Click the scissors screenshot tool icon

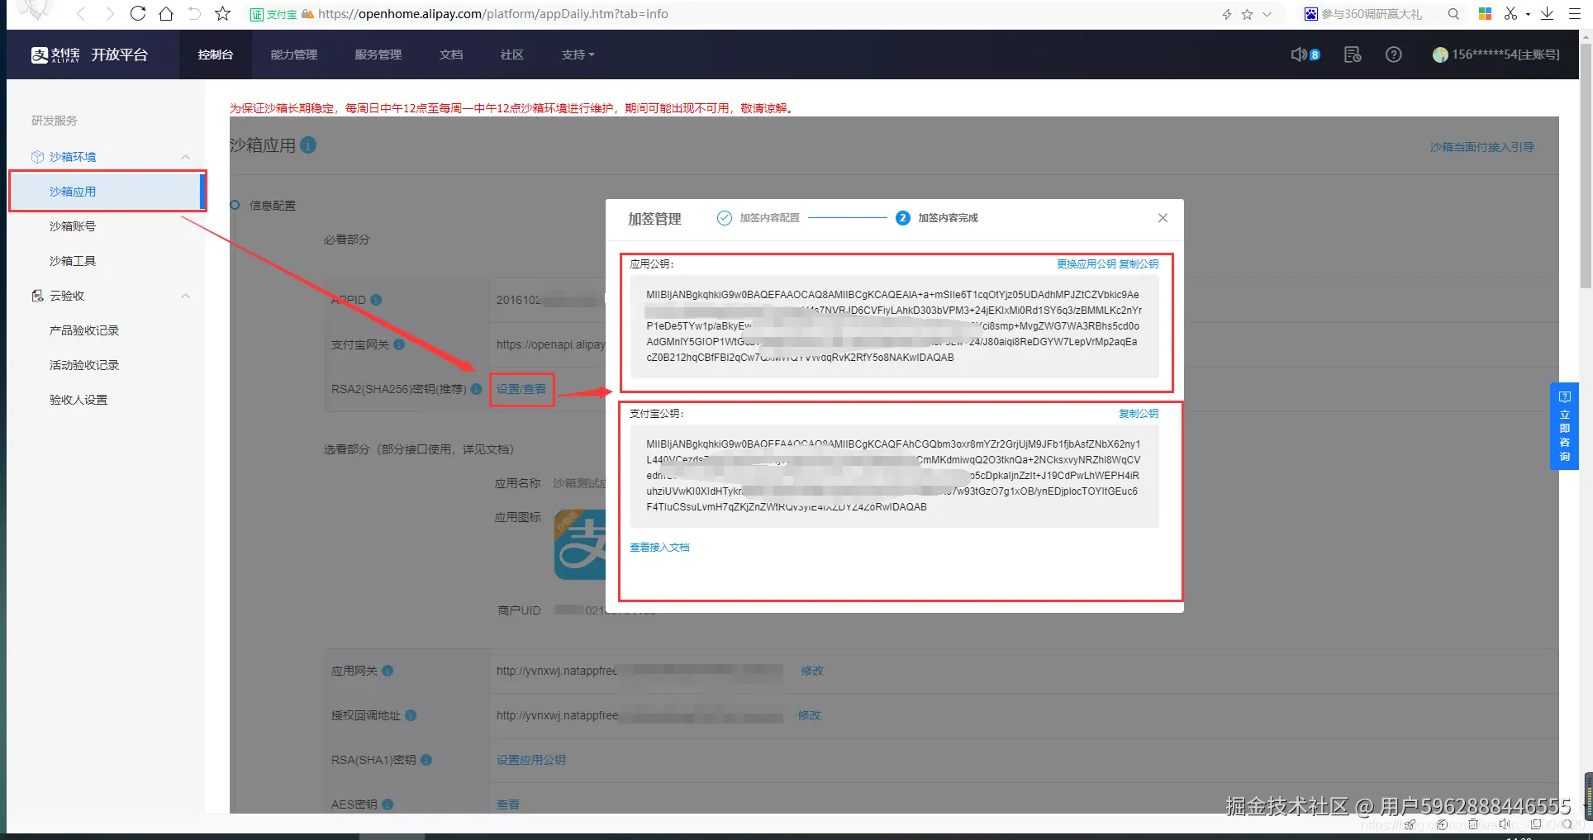pos(1510,14)
